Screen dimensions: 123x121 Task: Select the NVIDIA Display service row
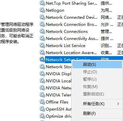pyautogui.click(x=56, y=74)
